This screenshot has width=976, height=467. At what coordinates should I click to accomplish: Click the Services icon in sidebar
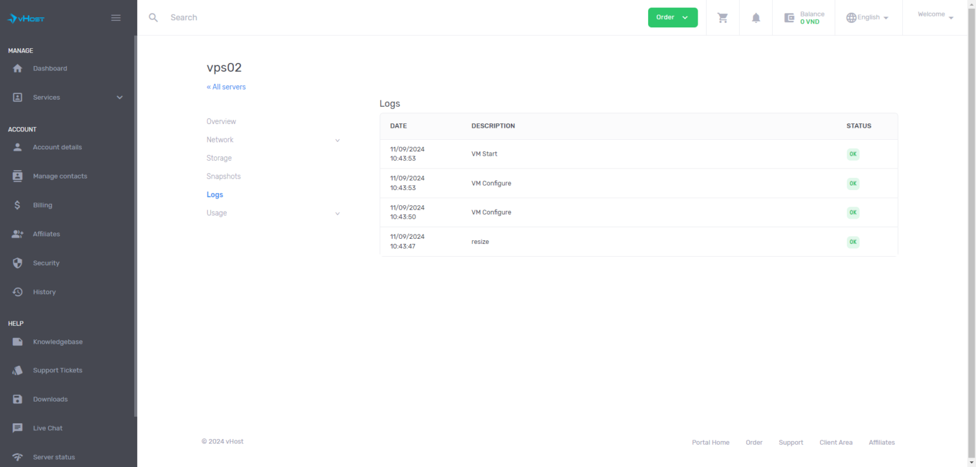tap(18, 98)
